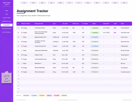
Task: Select Submitted pill in status key
Action: tap(64, 95)
